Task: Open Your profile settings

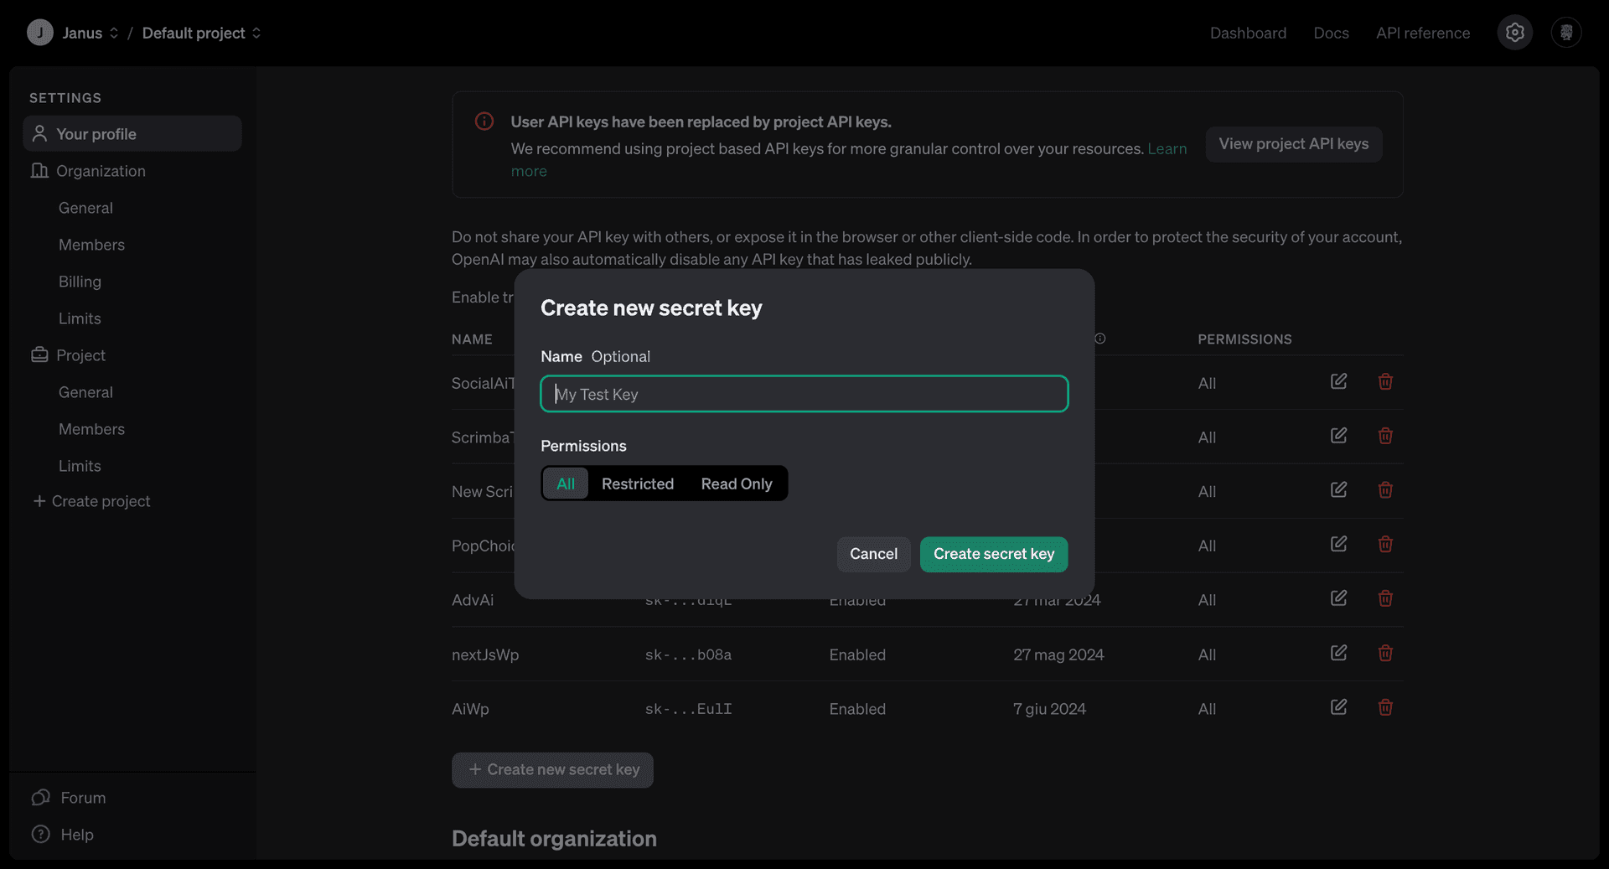Action: (132, 134)
